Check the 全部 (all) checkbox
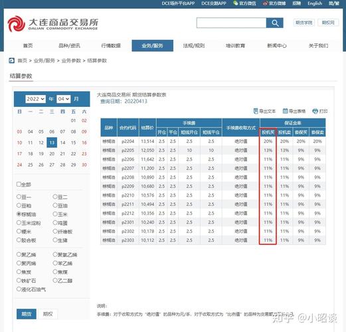The image size is (346, 332). (x=19, y=184)
